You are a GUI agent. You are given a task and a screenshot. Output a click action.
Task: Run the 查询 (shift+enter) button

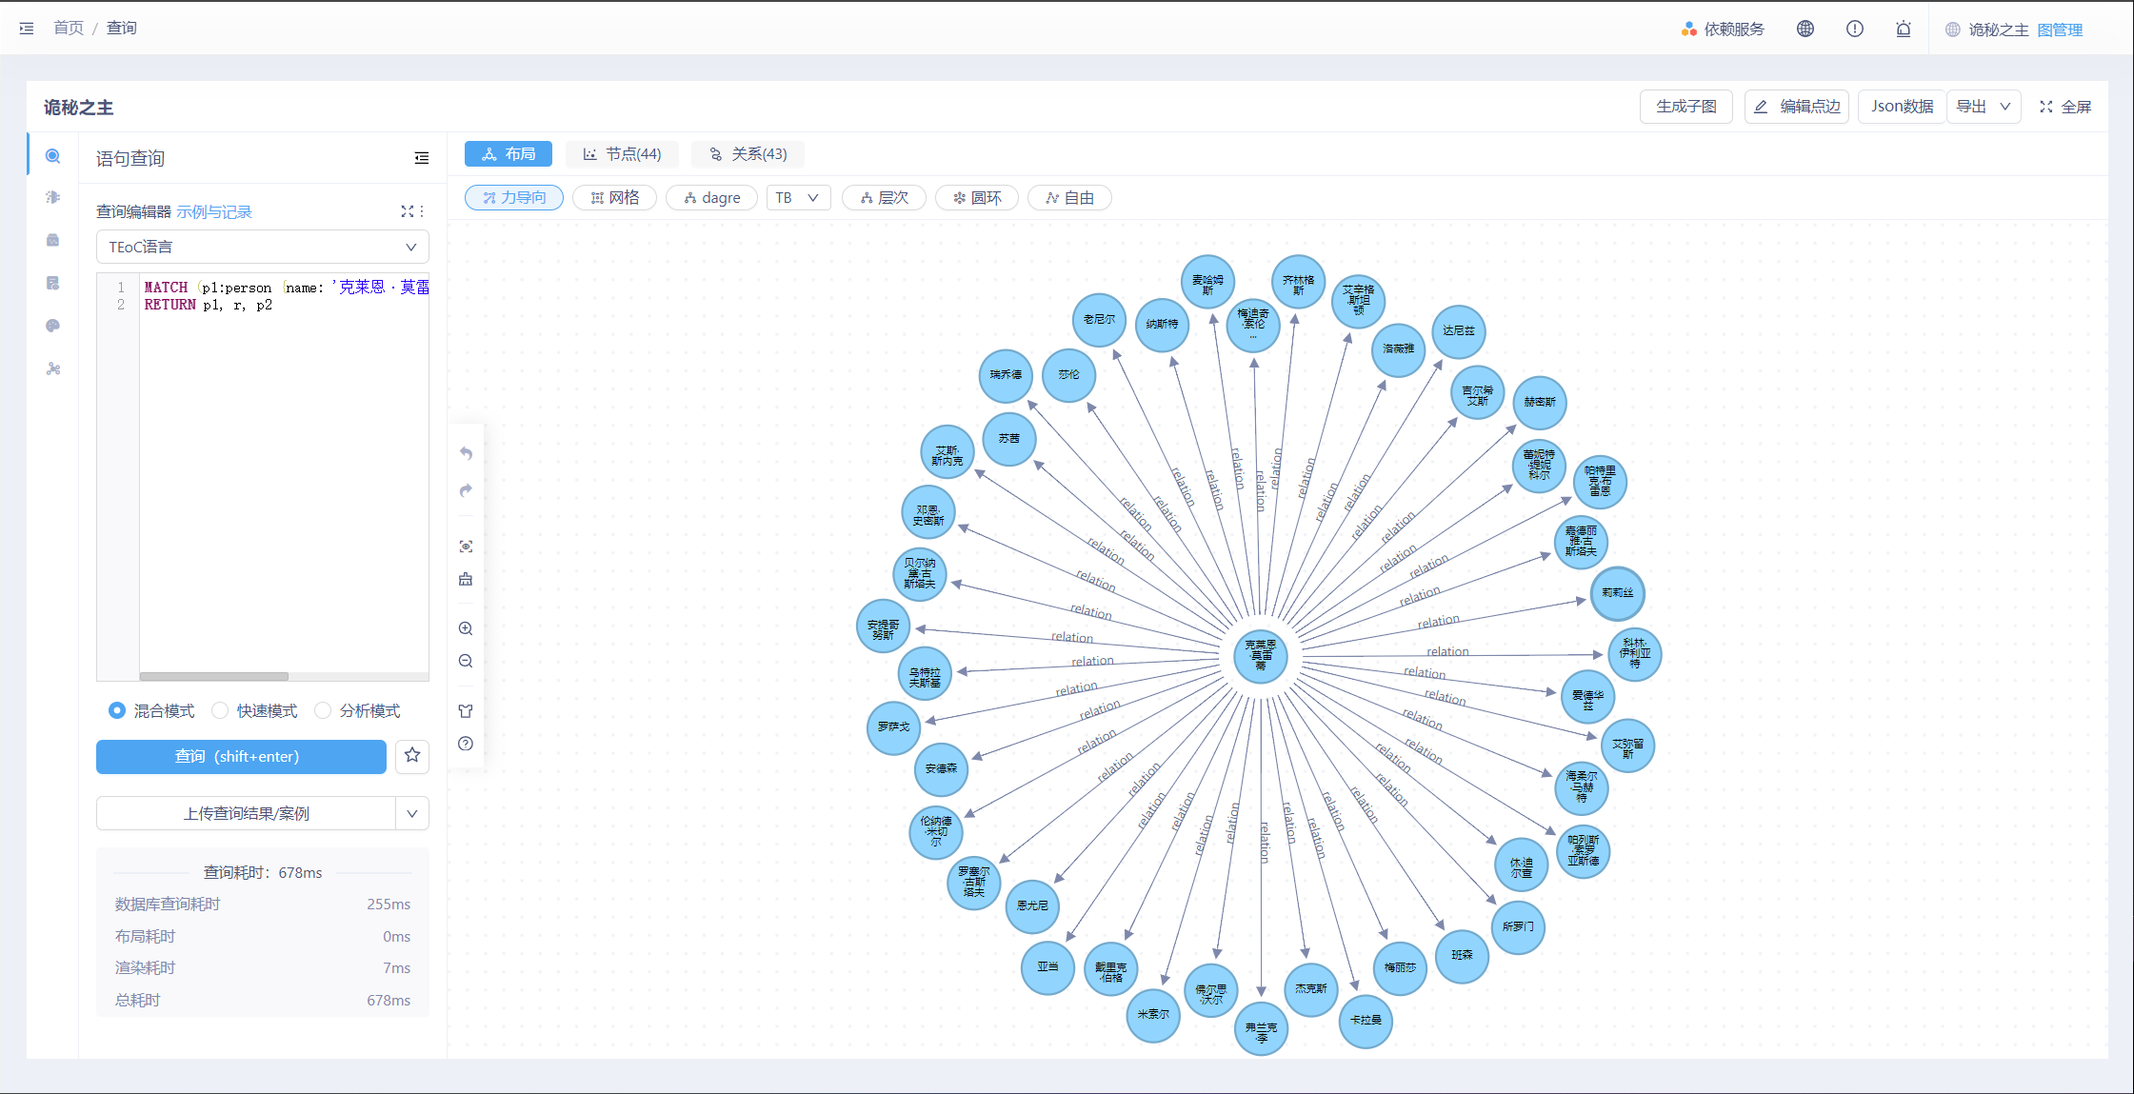point(241,756)
